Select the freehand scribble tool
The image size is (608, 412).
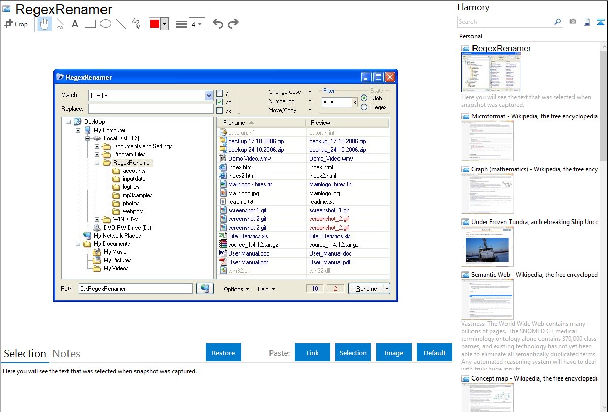(136, 24)
